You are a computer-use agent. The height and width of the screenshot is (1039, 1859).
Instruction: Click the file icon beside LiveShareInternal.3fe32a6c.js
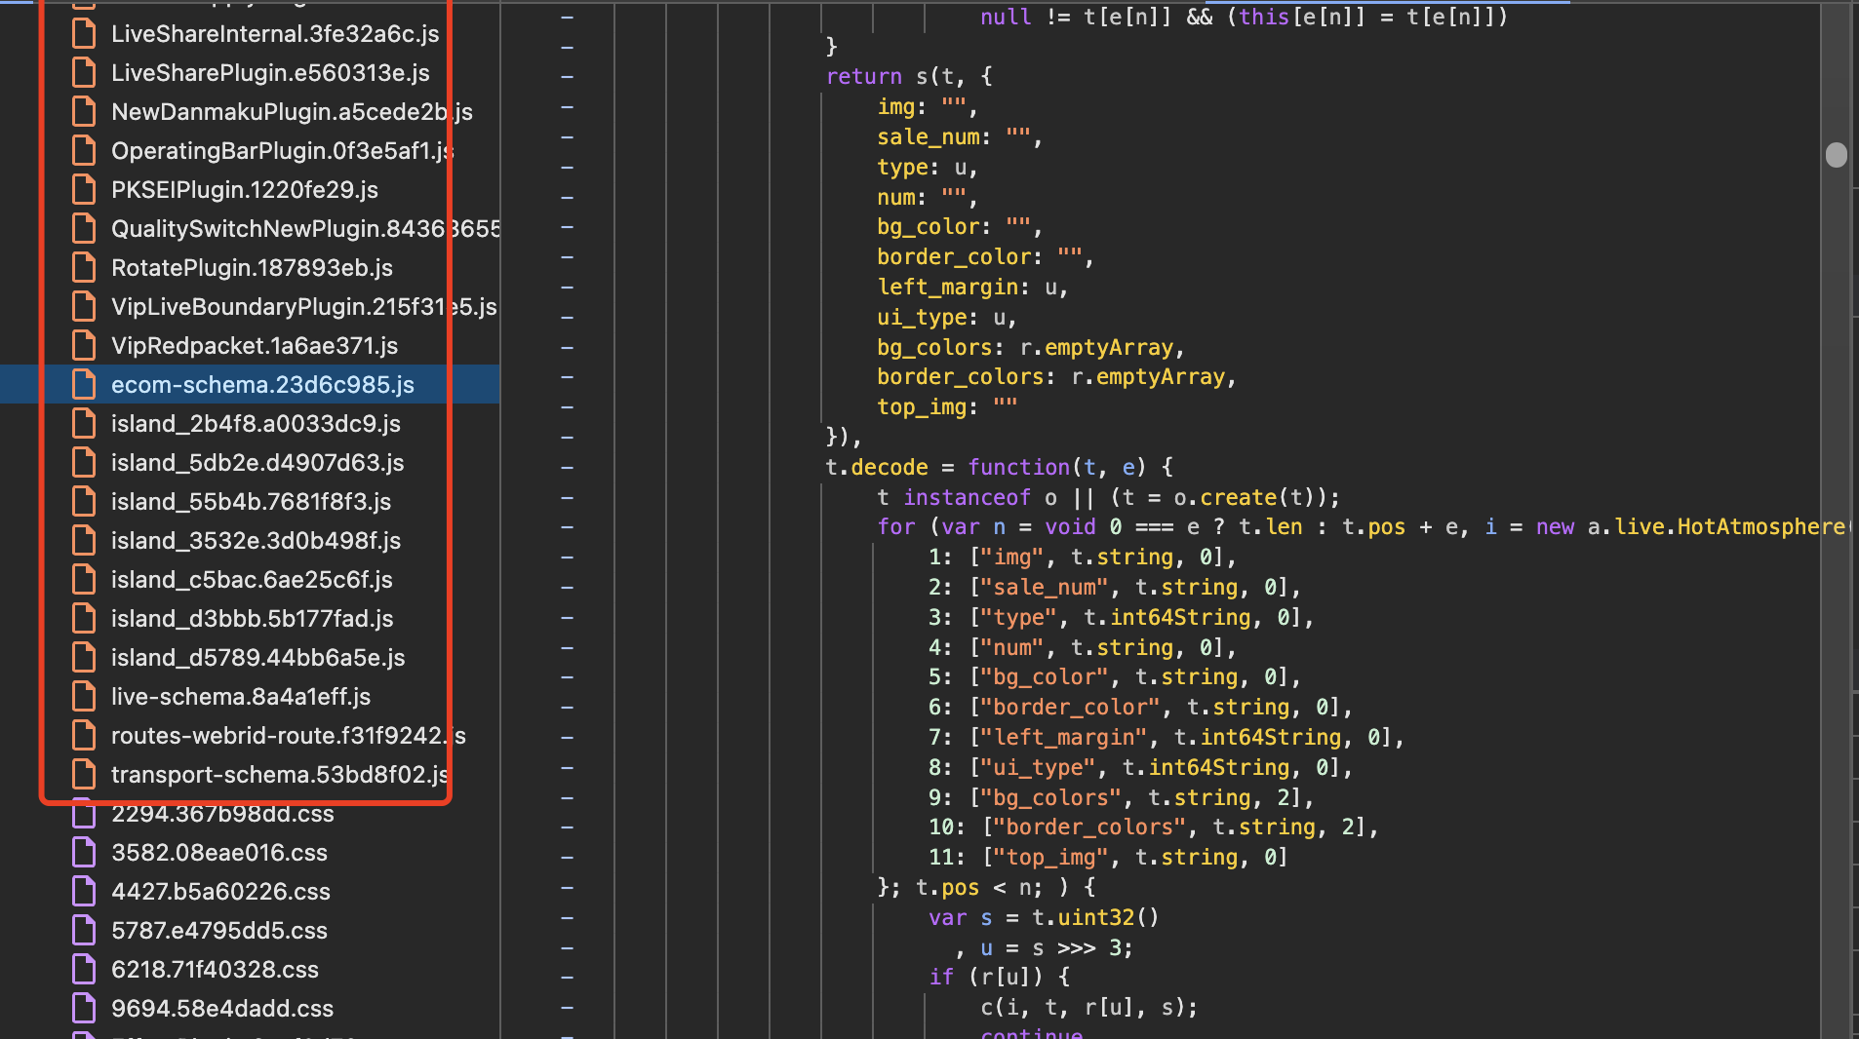(x=84, y=32)
